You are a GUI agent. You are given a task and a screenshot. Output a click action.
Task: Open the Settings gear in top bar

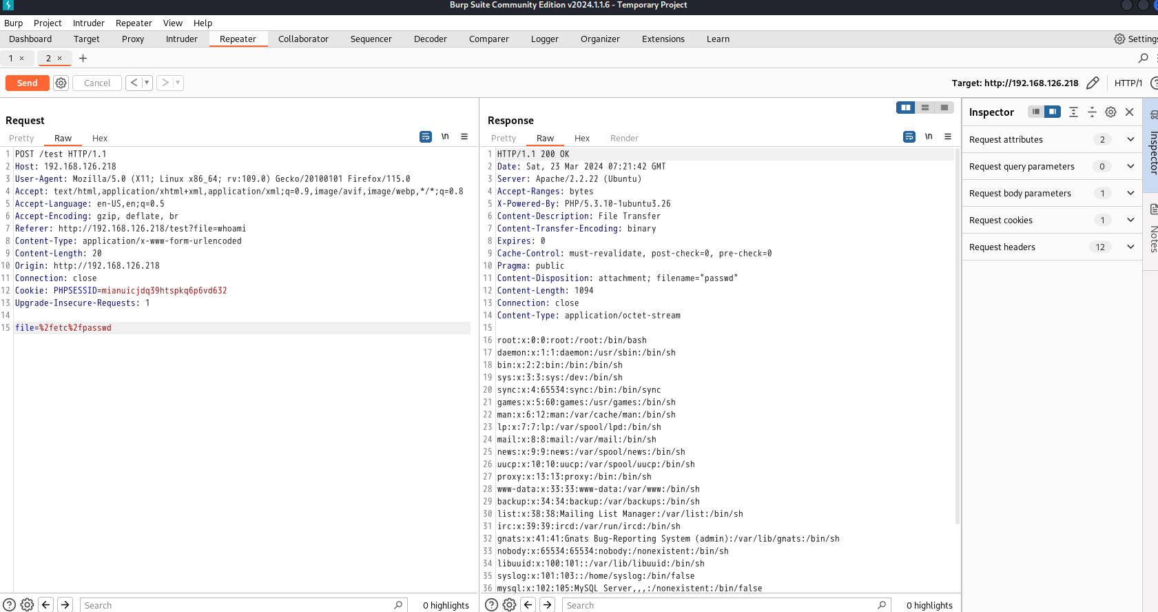pos(1119,39)
